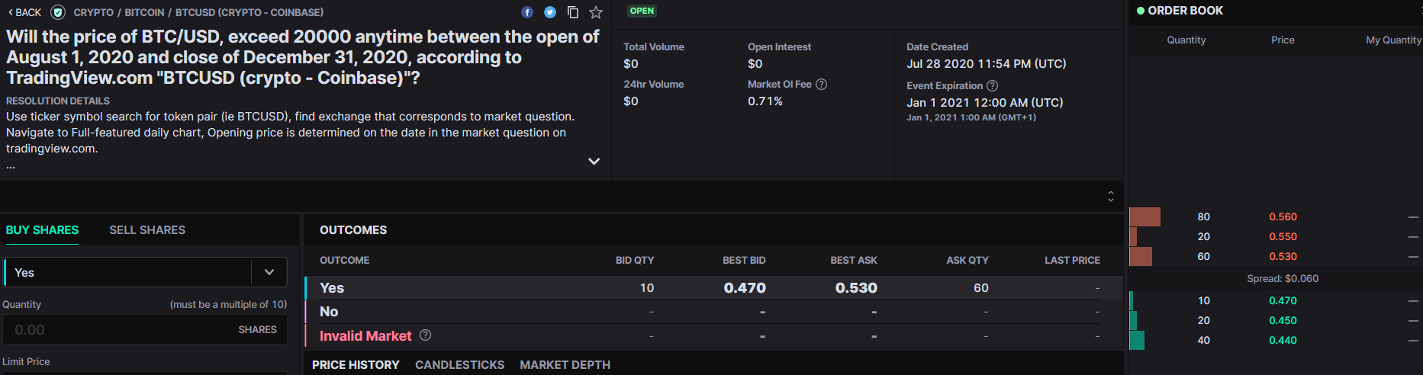
Task: Share market on Twitter
Action: (550, 12)
